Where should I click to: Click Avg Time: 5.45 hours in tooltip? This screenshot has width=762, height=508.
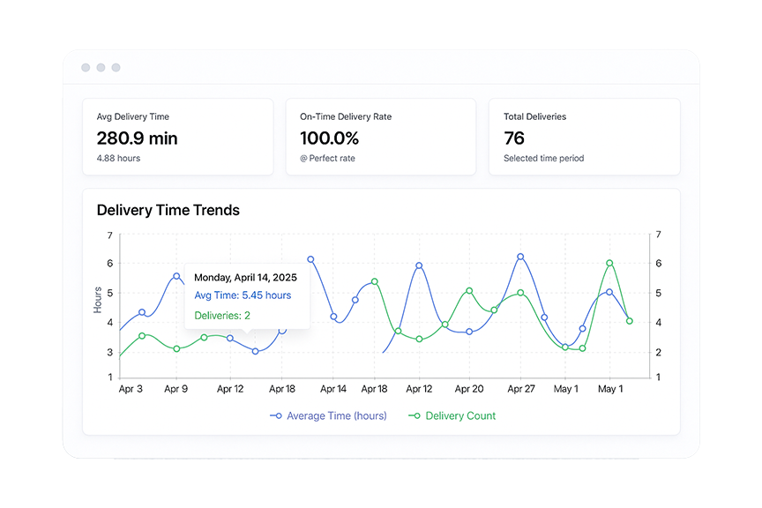243,295
